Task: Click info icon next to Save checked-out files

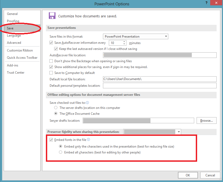Action: (87, 102)
